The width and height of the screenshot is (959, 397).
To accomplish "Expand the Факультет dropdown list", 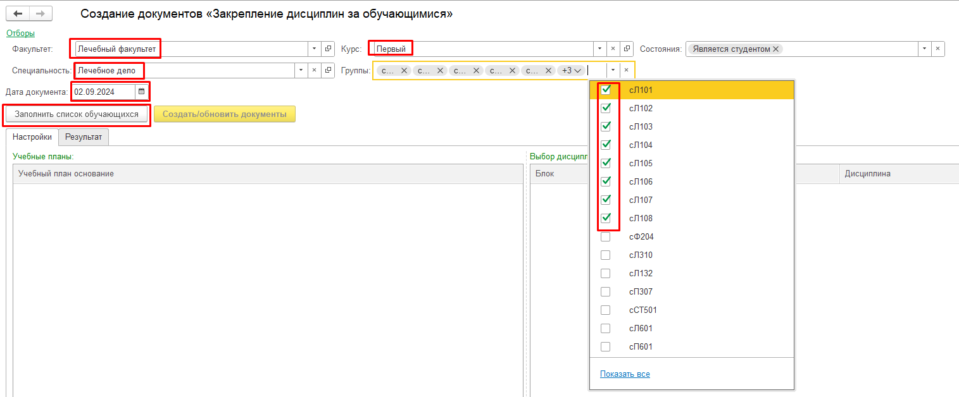I will [x=314, y=49].
